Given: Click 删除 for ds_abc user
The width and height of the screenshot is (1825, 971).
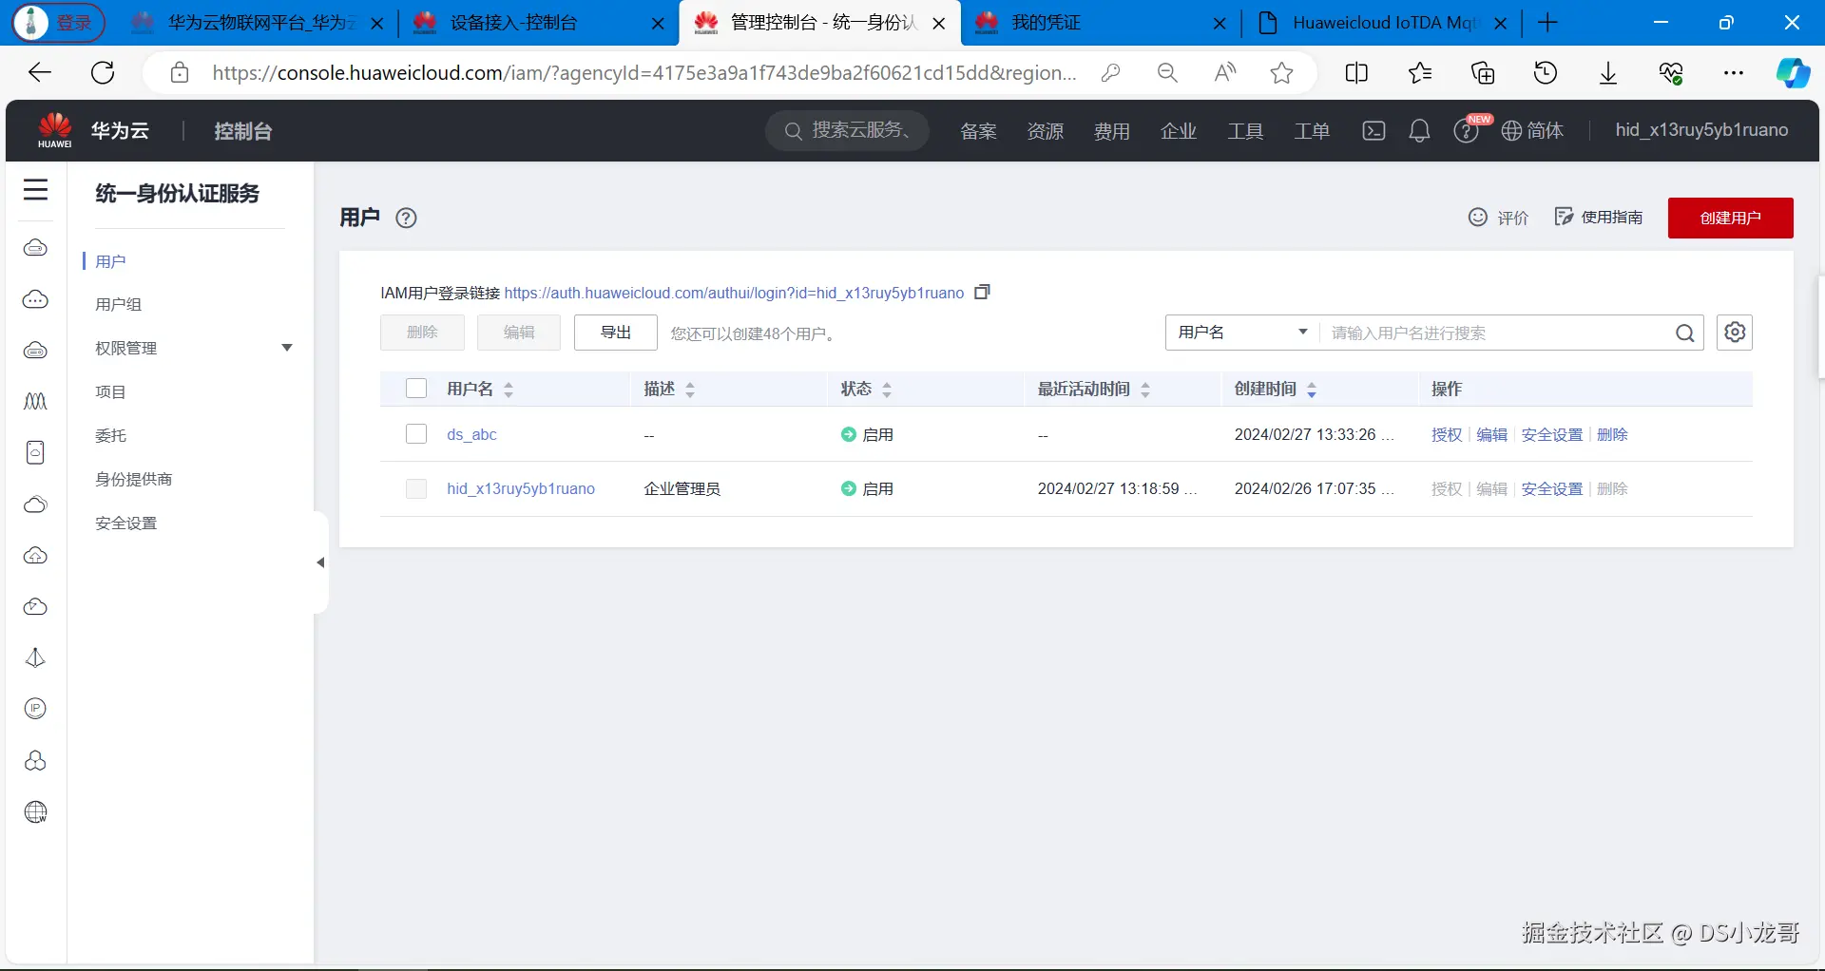Looking at the screenshot, I should coord(1612,434).
